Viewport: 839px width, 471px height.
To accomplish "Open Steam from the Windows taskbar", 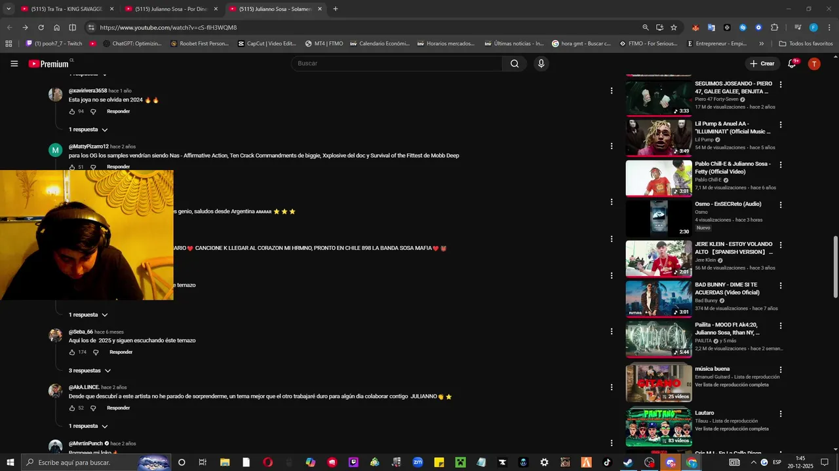I will tap(628, 462).
